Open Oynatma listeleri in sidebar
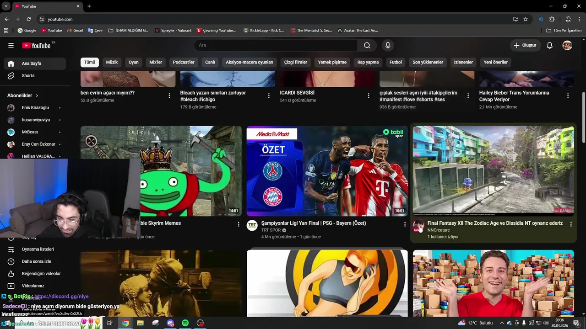Viewport: 586px width, 329px height. click(x=35, y=249)
